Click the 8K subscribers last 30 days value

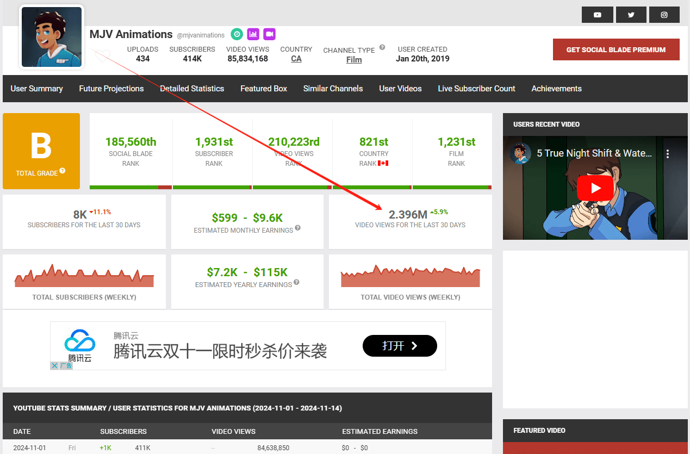pyautogui.click(x=80, y=215)
